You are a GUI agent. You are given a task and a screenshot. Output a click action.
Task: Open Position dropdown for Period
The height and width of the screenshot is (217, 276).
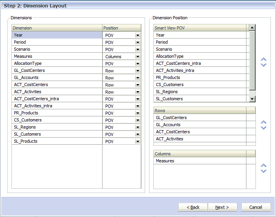pos(138,42)
